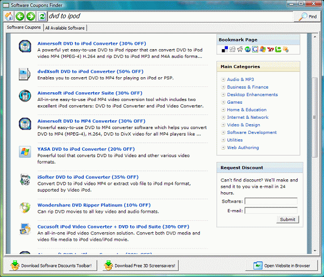Bookmark page on Digg
Image resolution: width=324 pixels, height=277 pixels.
232,49
